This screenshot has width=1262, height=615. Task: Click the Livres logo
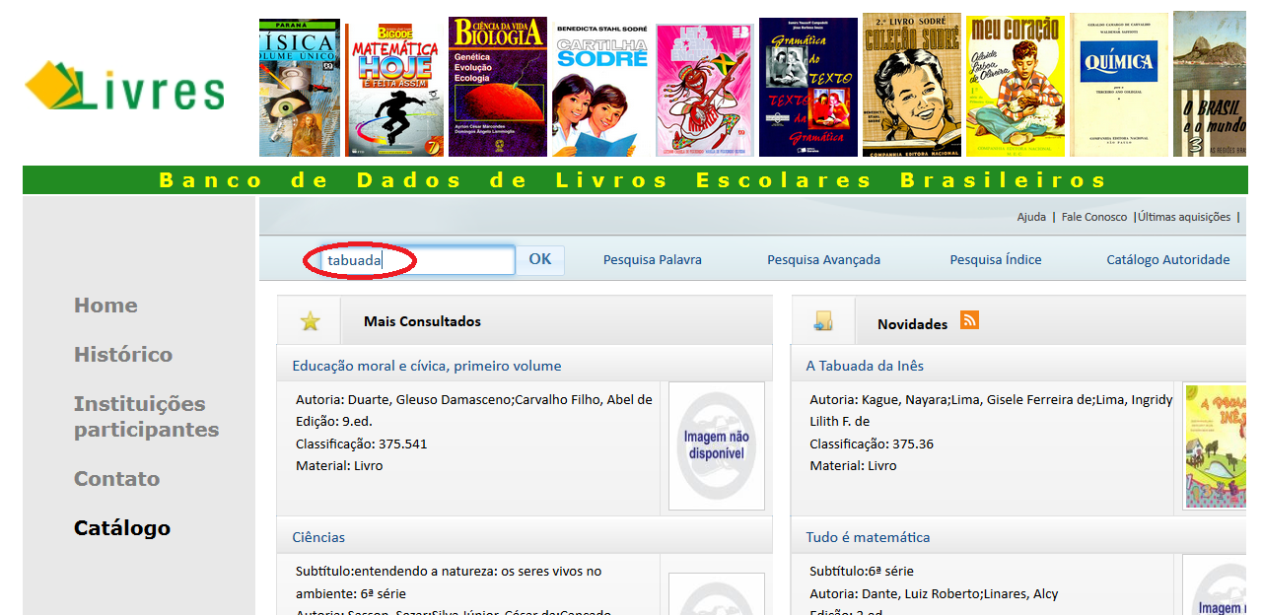(x=125, y=86)
